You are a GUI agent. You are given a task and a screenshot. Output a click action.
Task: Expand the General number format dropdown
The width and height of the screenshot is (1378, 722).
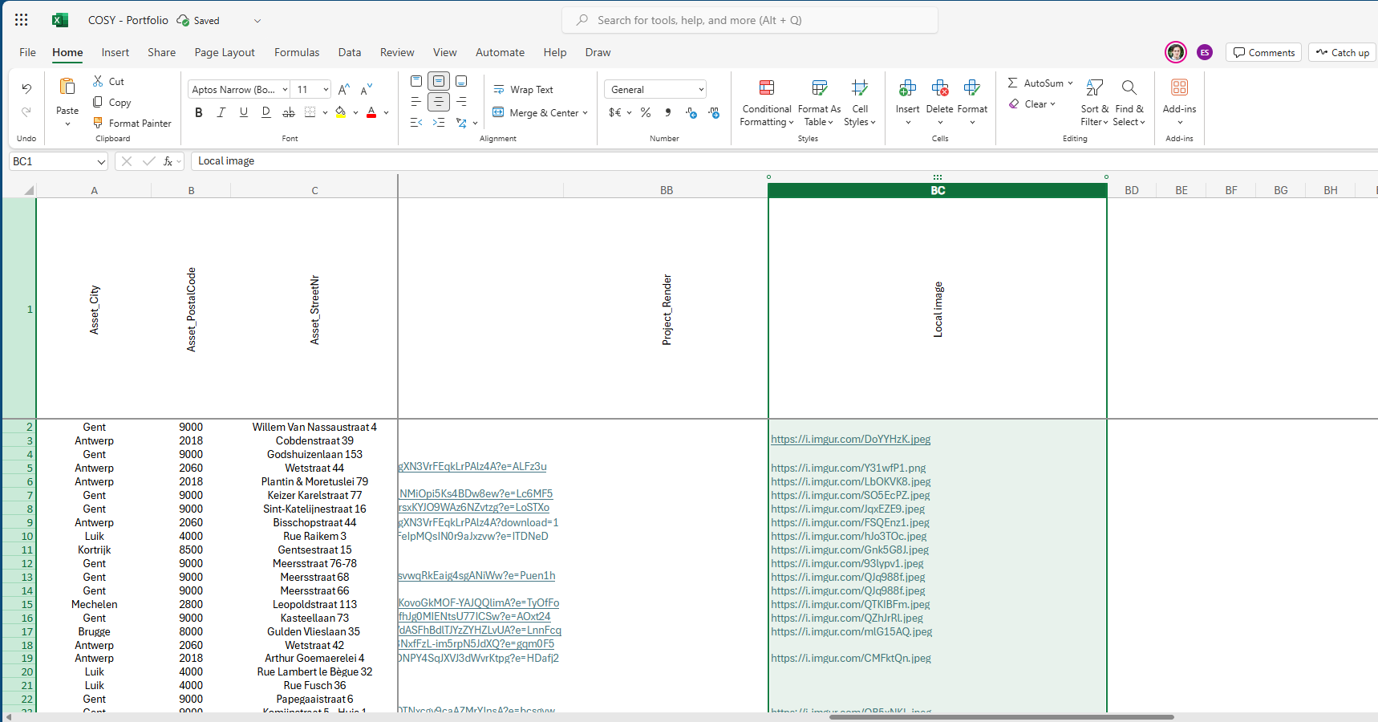[x=700, y=90]
